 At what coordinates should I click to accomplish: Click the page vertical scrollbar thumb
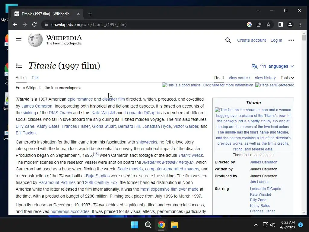[x=304, y=38]
